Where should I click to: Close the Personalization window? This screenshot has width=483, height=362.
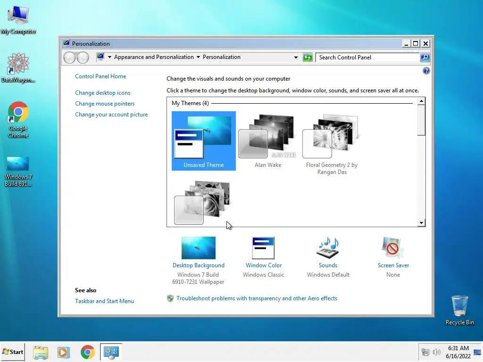(425, 44)
